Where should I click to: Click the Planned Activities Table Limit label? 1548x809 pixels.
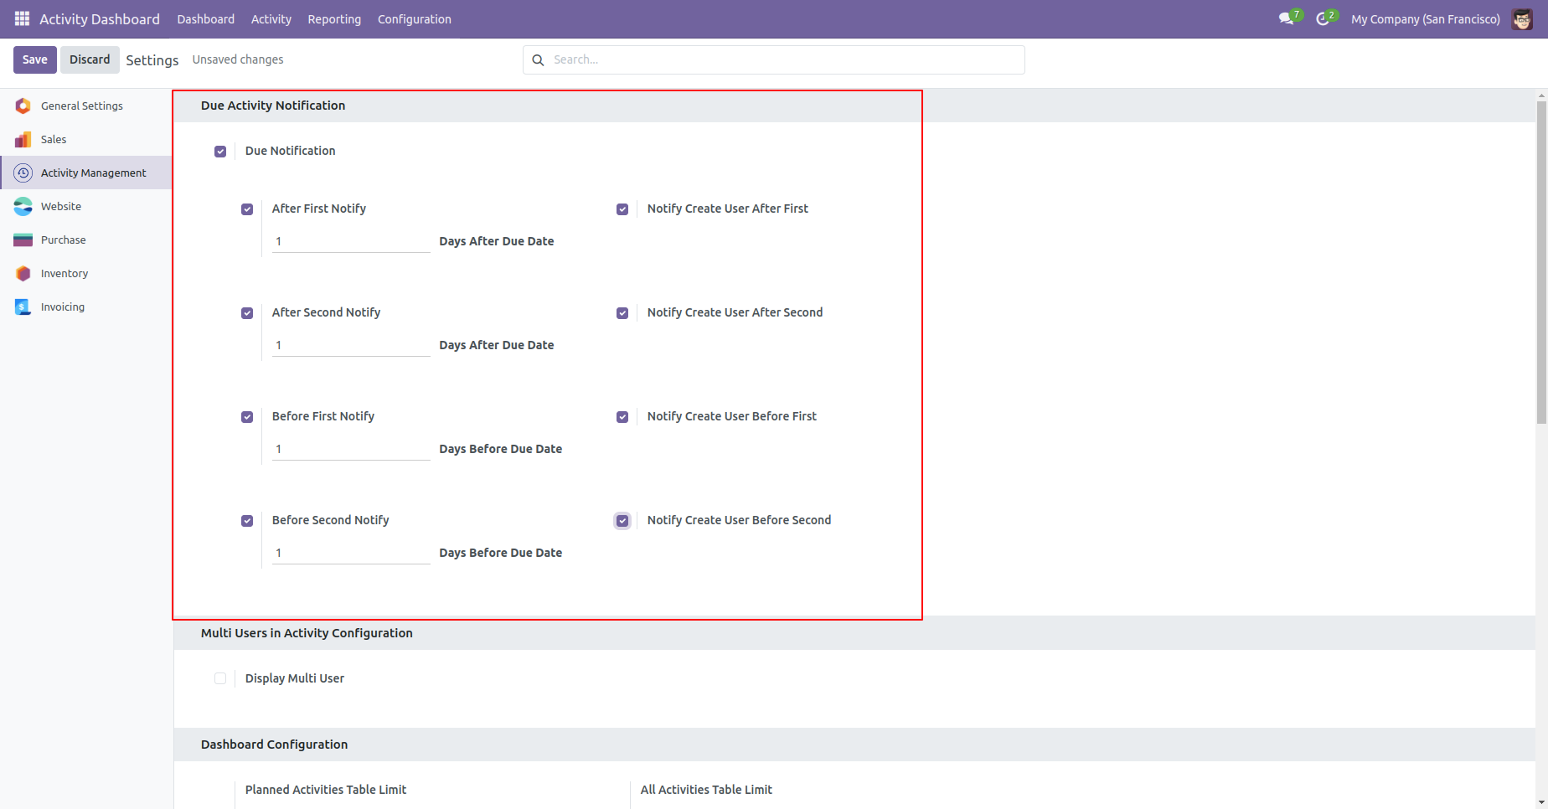[x=326, y=790]
